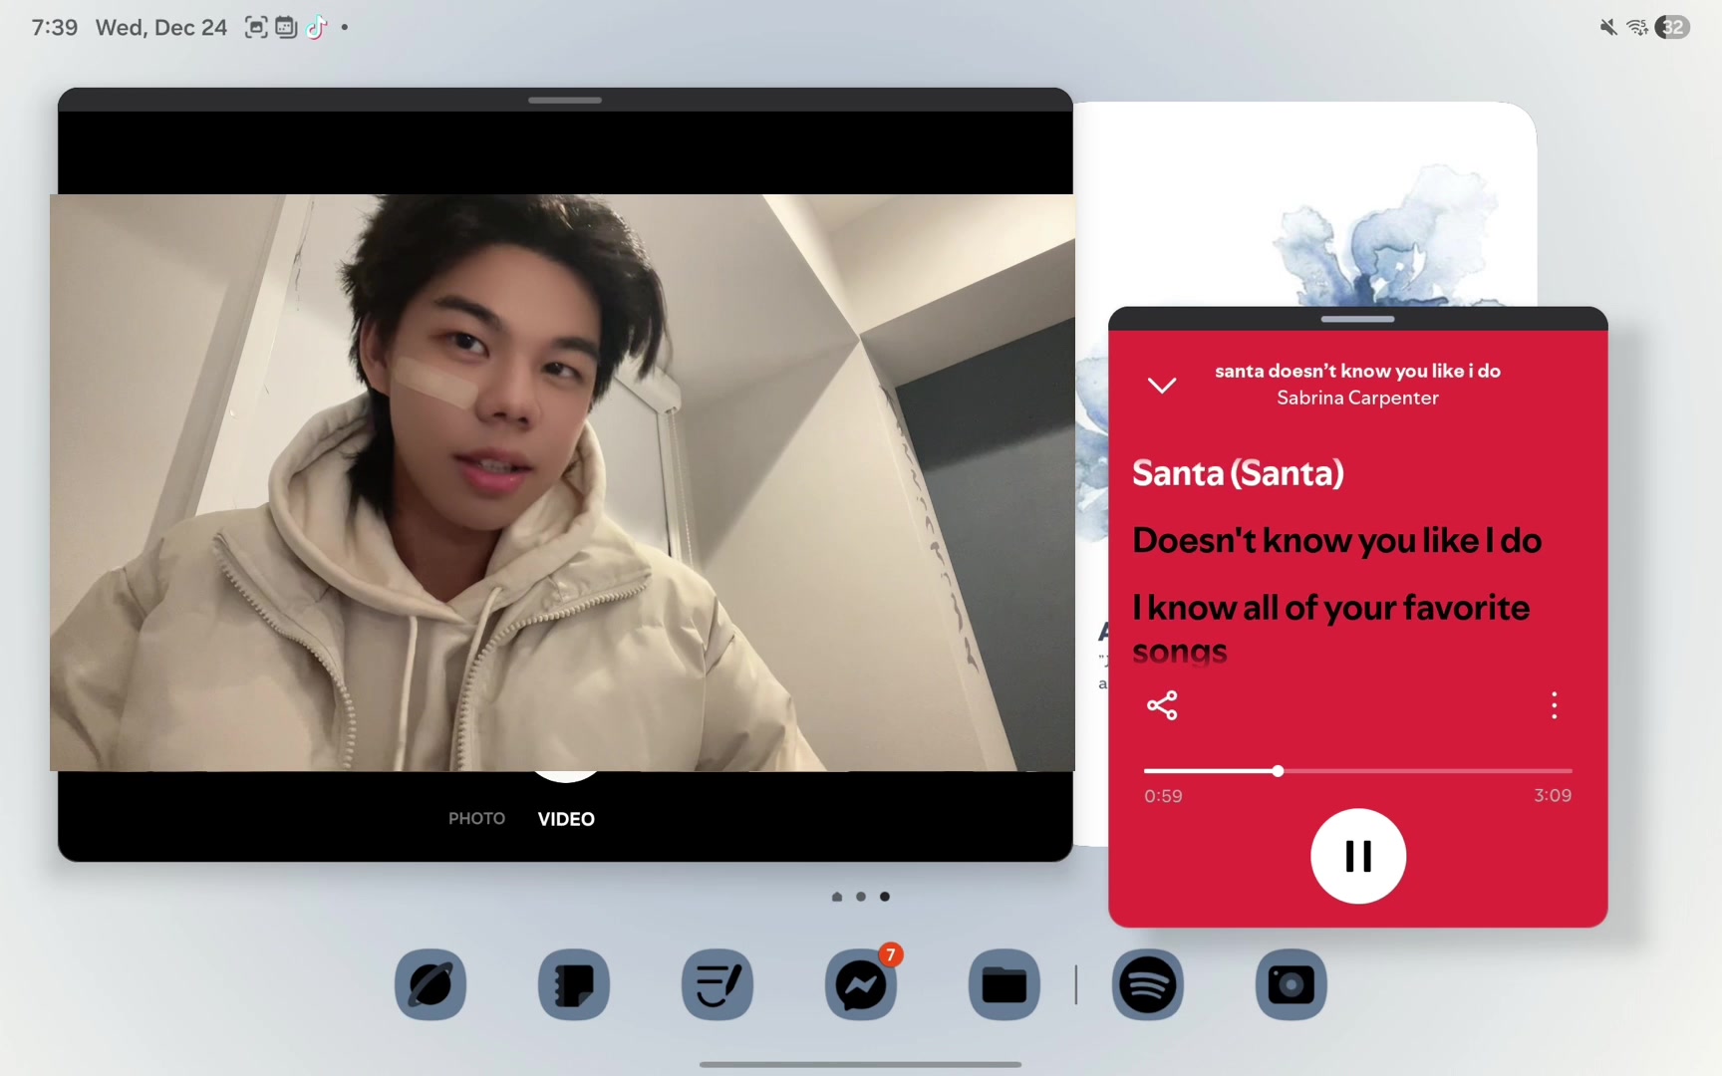
Task: Open the three-dot more options menu
Action: point(1554,705)
